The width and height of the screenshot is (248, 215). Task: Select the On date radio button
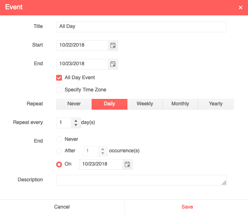[59, 164]
